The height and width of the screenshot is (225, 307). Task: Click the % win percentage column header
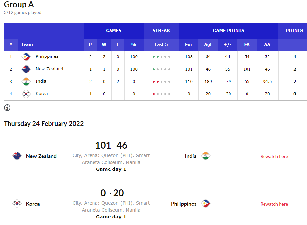click(134, 45)
